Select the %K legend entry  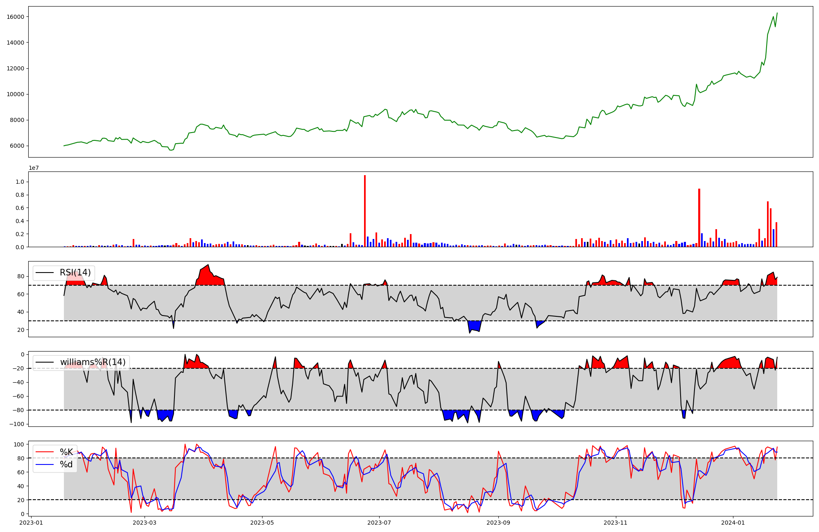(66, 452)
